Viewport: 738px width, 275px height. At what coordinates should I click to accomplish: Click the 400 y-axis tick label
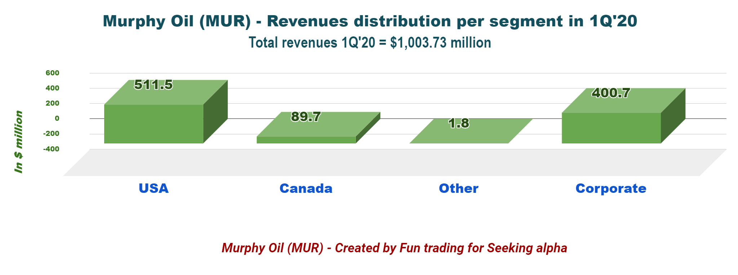(53, 88)
